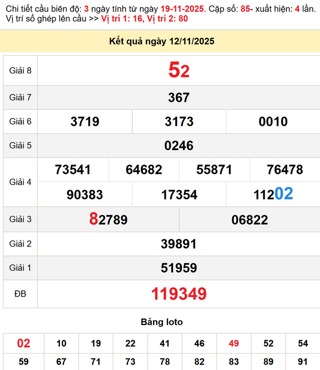Screen dimensions: 320x370
Task: Select Giải 4 number 11202 with blue digits
Action: (x=273, y=194)
